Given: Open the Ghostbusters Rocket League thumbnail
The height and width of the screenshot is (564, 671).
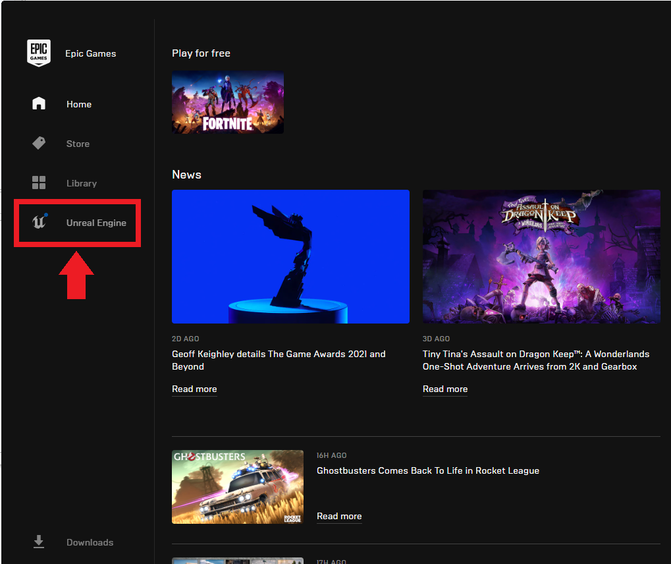Looking at the screenshot, I should click(x=238, y=487).
